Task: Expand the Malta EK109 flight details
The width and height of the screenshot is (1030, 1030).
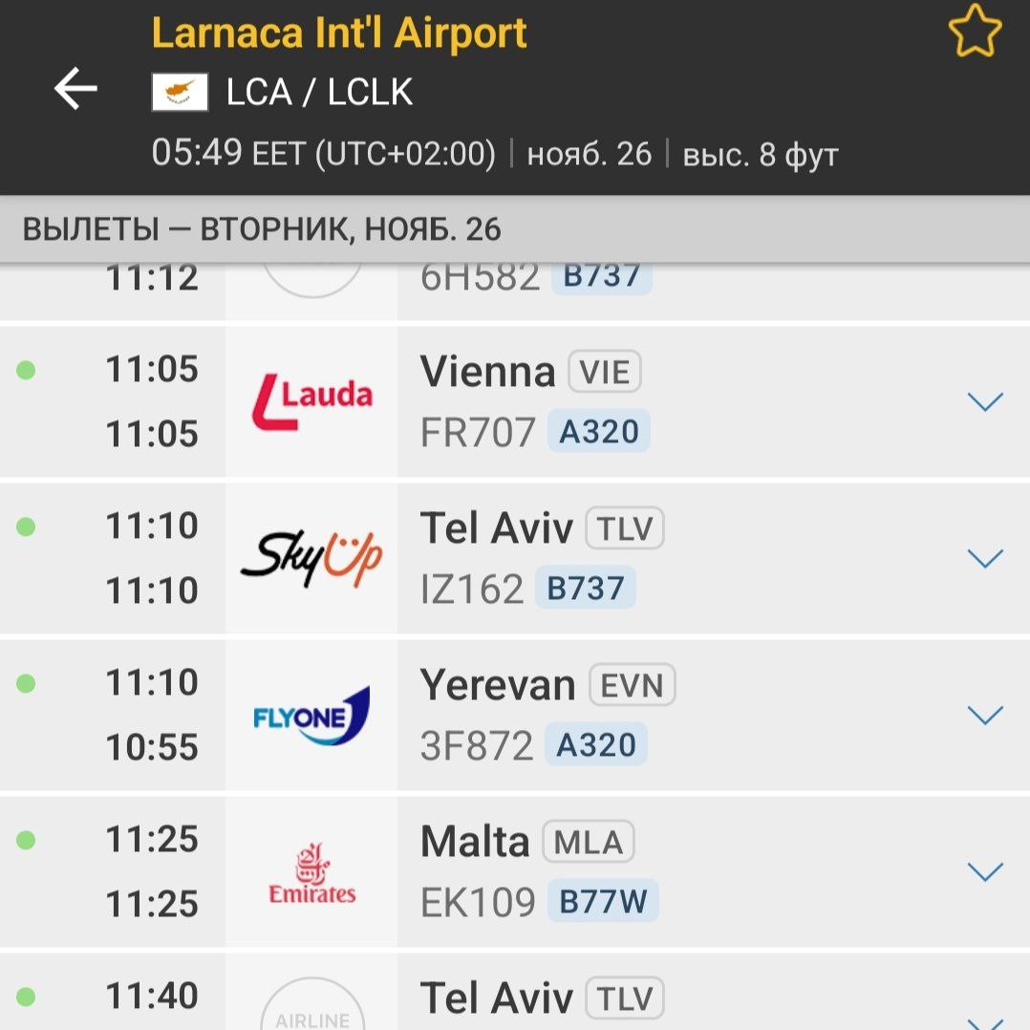Action: coord(985,871)
